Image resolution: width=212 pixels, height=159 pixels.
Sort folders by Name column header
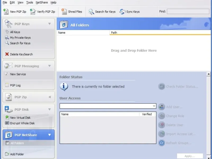[83, 33]
